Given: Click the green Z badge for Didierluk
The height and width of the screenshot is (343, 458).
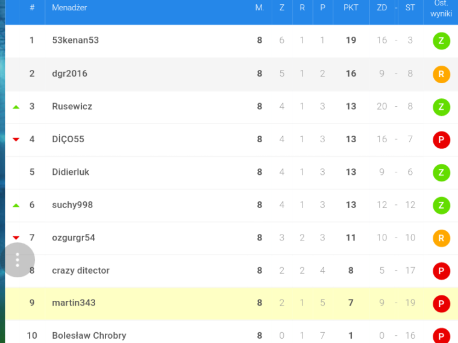Looking at the screenshot, I should point(441,172).
